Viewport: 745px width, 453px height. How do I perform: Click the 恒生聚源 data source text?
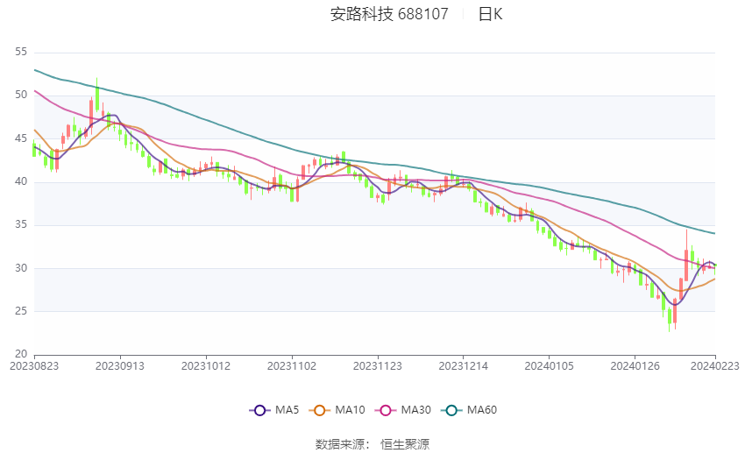(405, 444)
